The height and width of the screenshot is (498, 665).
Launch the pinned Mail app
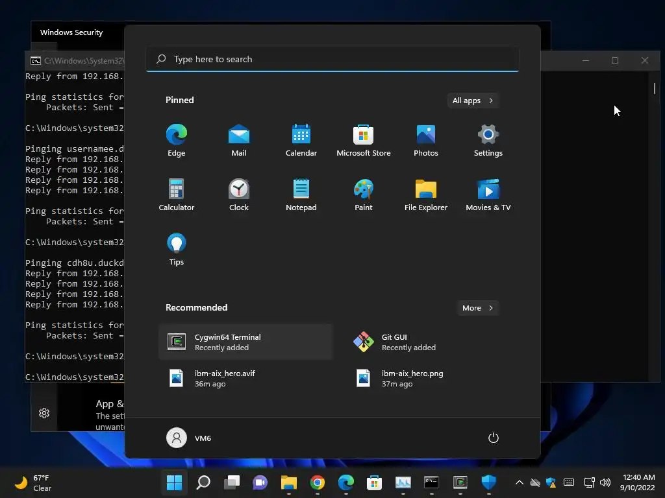(239, 140)
